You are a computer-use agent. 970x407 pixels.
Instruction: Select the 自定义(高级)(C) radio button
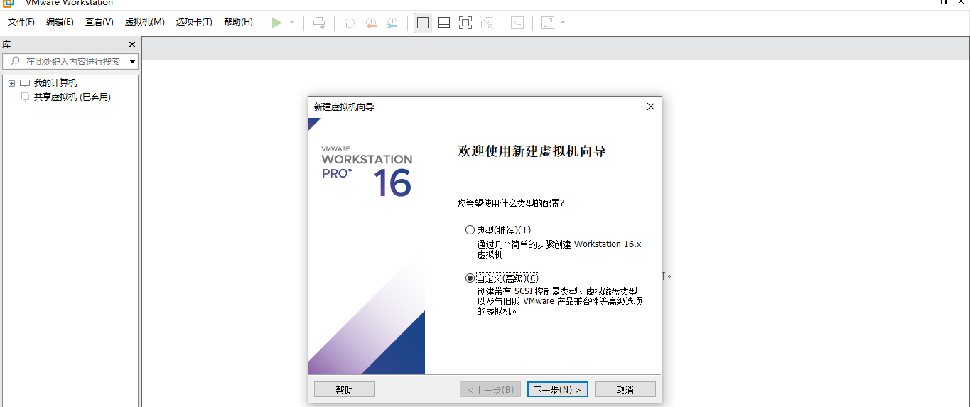[470, 278]
